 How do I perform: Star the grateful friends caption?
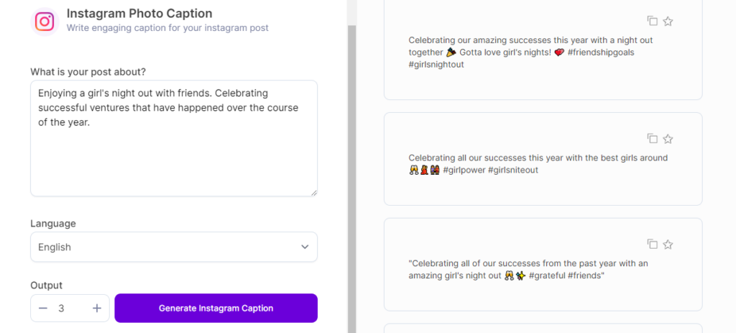[668, 245]
